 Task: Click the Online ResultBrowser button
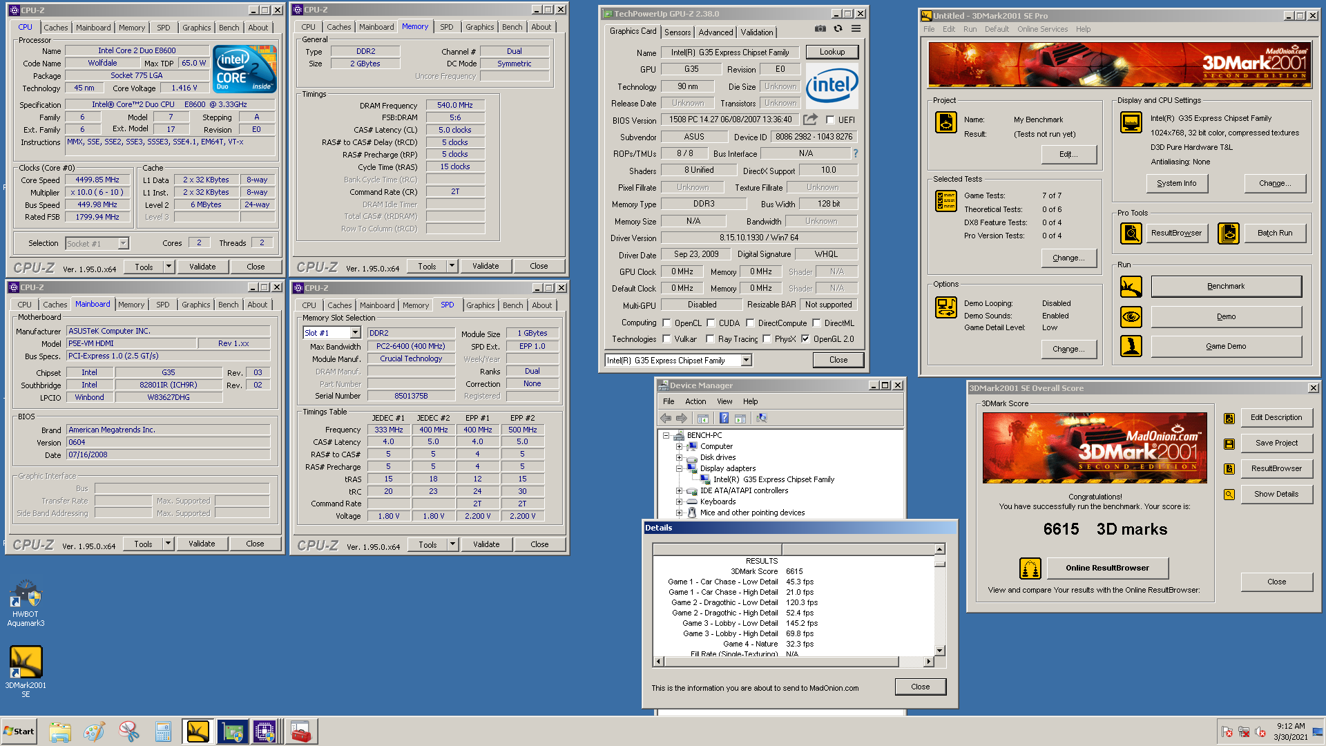coord(1107,568)
